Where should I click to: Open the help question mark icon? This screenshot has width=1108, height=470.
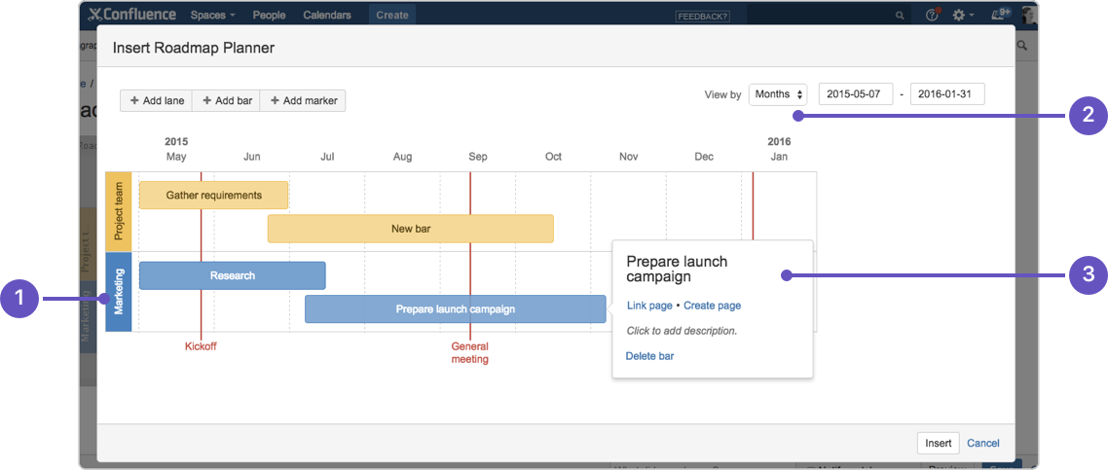932,16
